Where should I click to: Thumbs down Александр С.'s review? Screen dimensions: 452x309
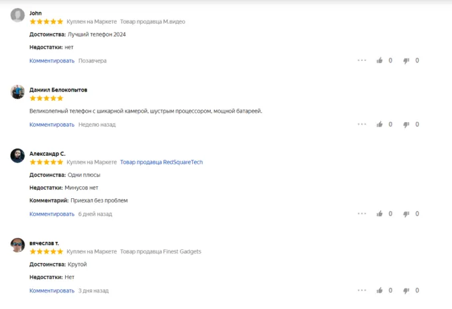coord(406,214)
